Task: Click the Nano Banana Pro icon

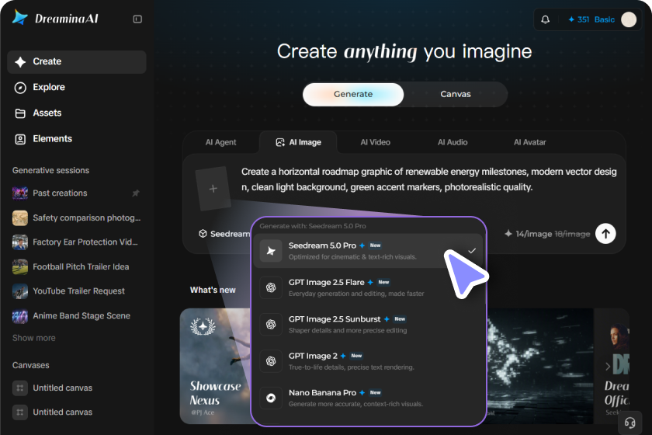Action: 271,398
